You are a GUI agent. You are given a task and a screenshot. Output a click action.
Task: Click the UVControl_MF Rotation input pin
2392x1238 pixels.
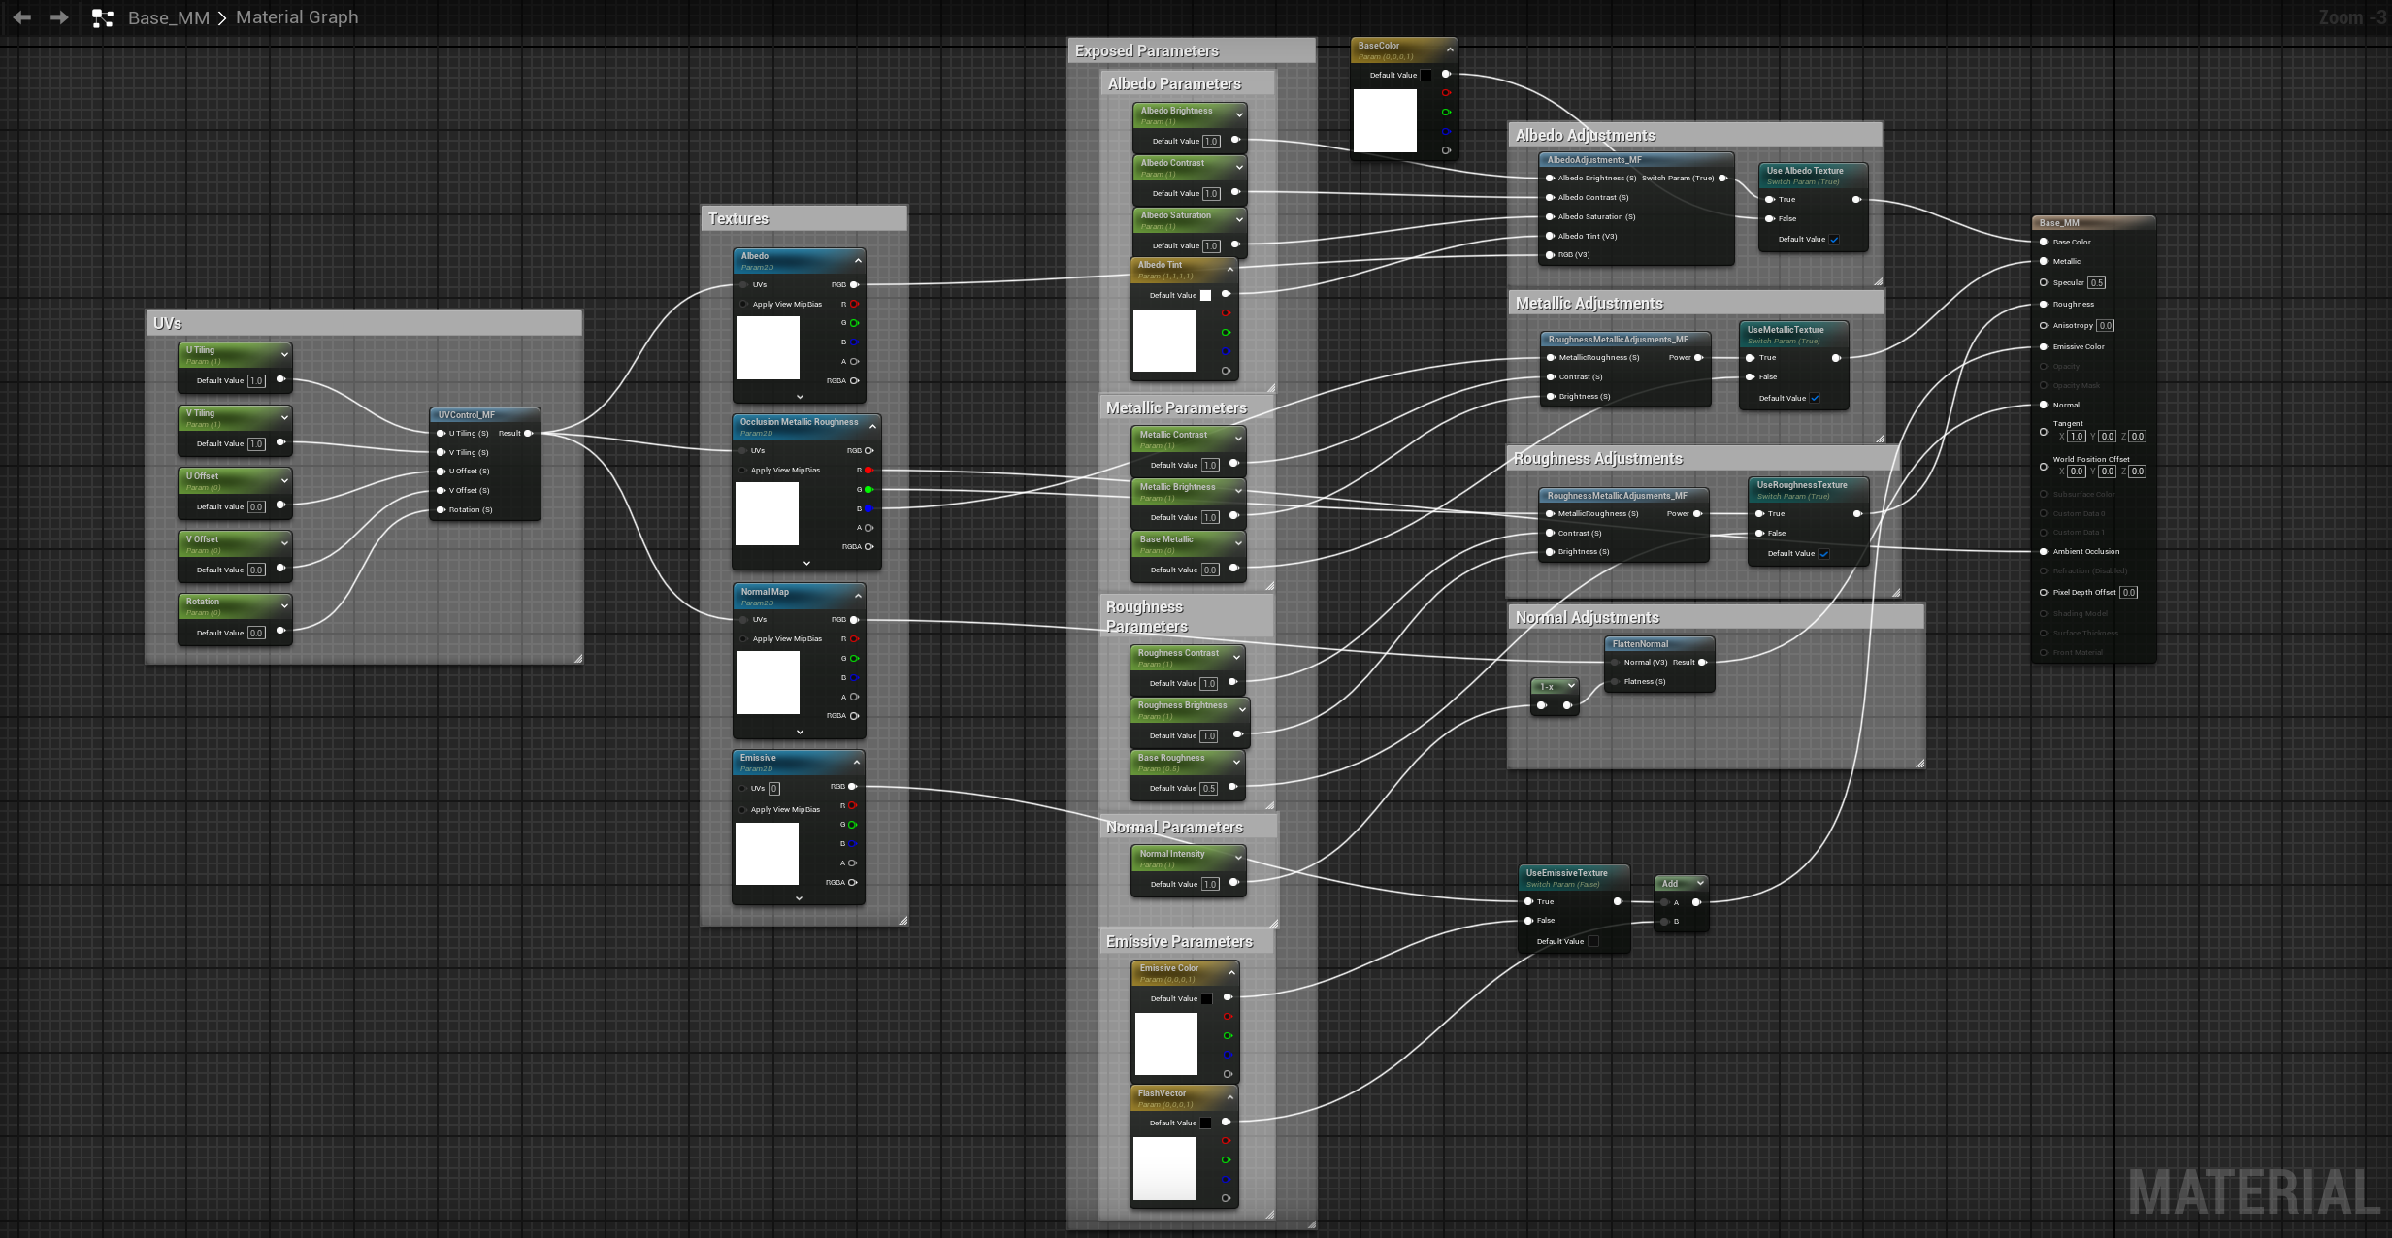[441, 509]
